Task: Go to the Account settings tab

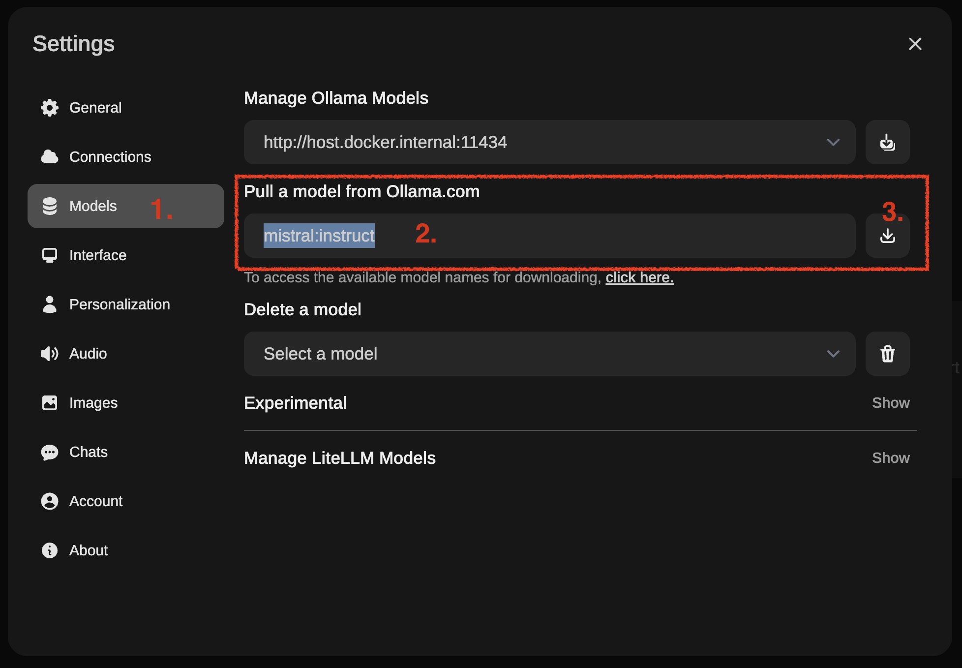Action: 96,501
